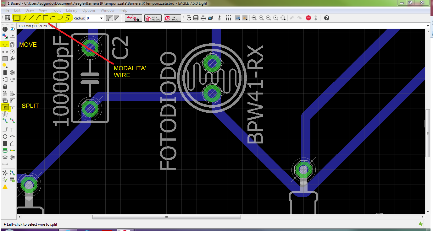The width and height of the screenshot is (433, 231).
Task: Choose the rounded arc wire bend style
Action: [x=53, y=18]
